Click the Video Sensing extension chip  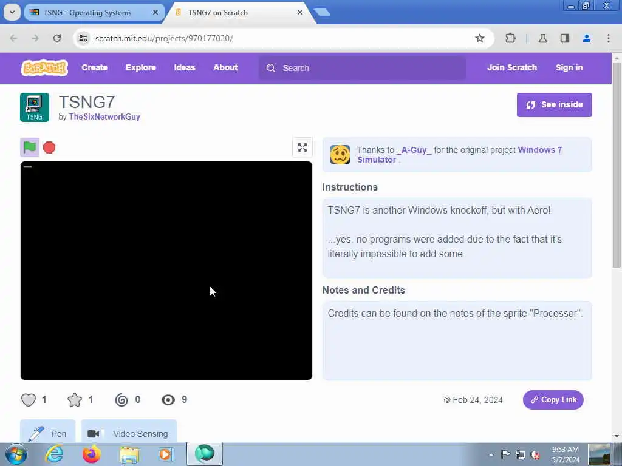tap(129, 433)
